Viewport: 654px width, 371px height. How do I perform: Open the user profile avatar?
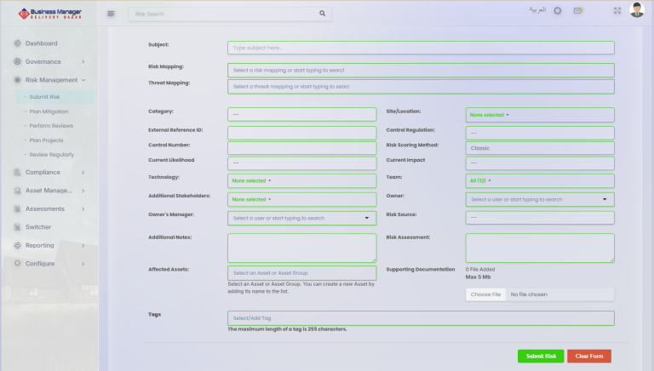pos(637,10)
